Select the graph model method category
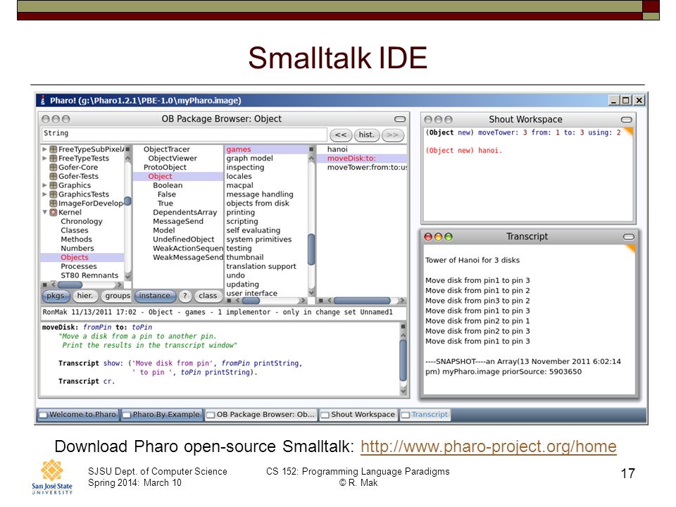 249,158
